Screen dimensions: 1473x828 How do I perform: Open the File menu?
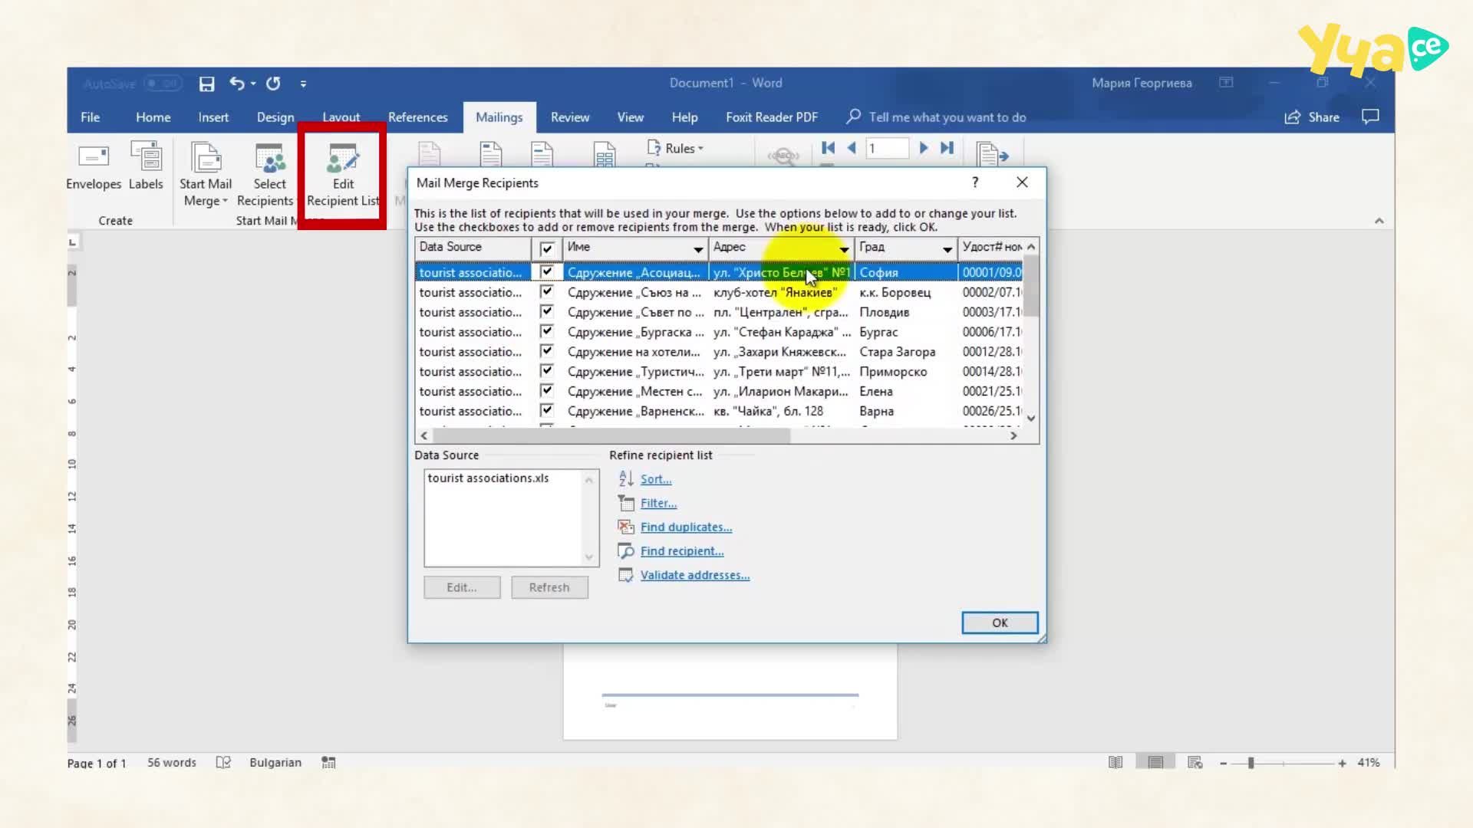click(x=91, y=117)
